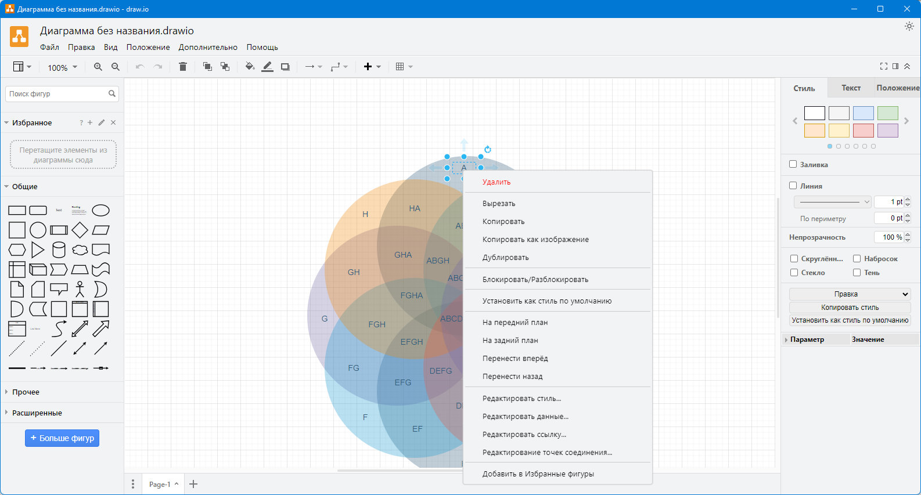Choose Удалить in context menu

point(557,182)
